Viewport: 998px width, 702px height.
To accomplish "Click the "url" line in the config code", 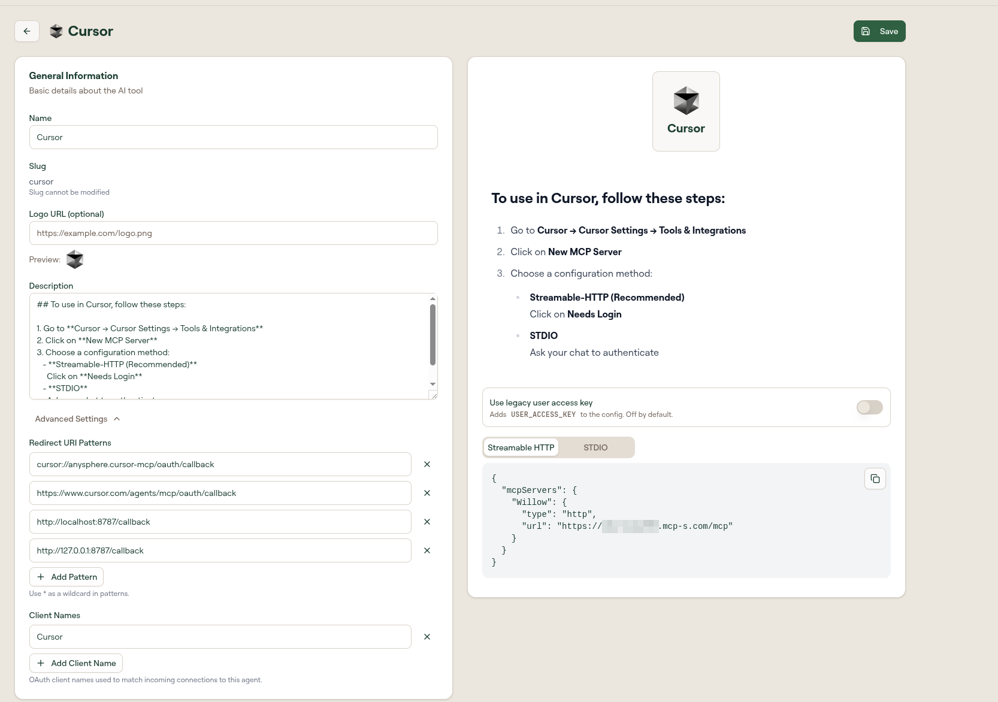I will [627, 526].
